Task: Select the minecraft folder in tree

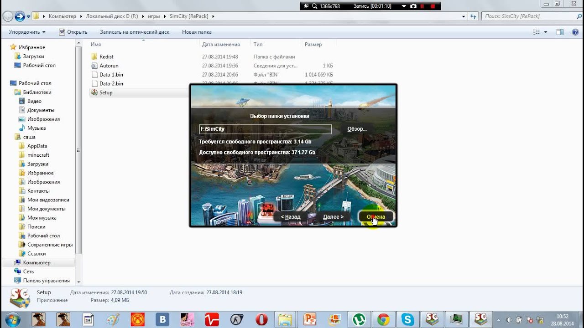Action: (x=38, y=155)
